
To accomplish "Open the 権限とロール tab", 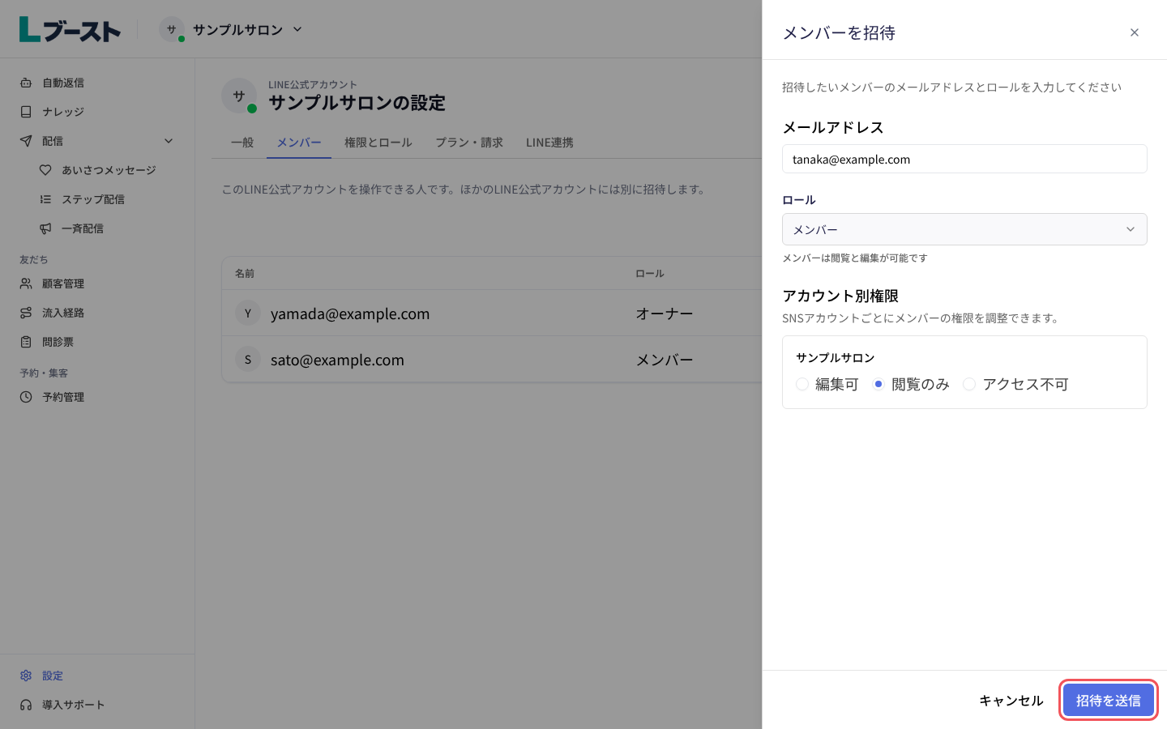I will 378,143.
